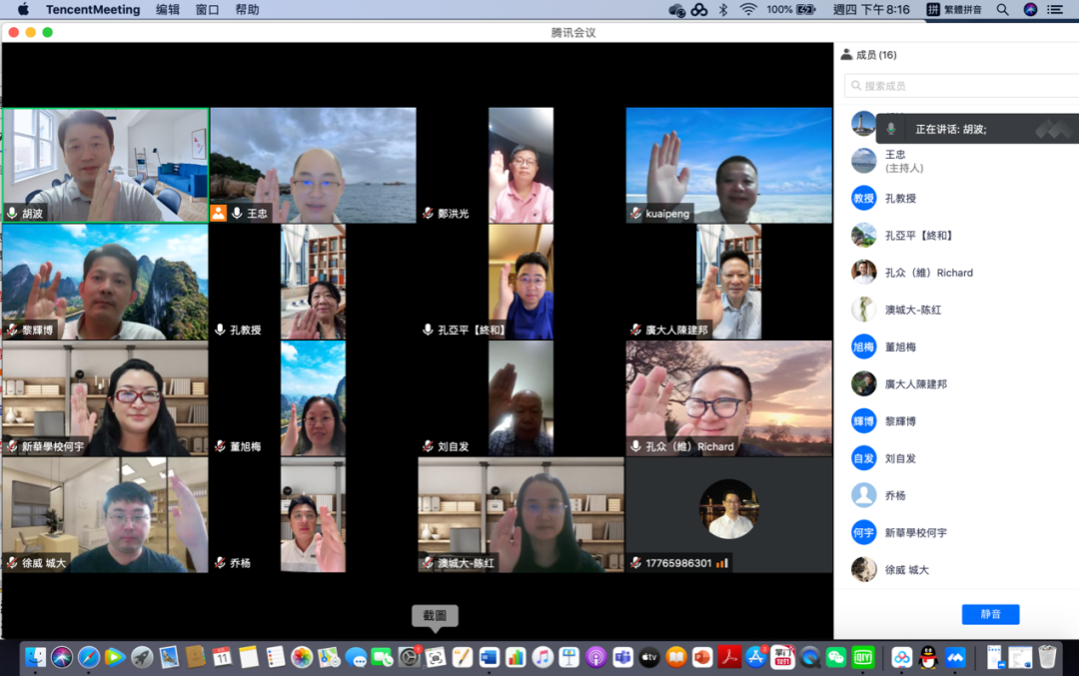Open Apple TV app in dock
1079x676 pixels.
click(x=649, y=657)
